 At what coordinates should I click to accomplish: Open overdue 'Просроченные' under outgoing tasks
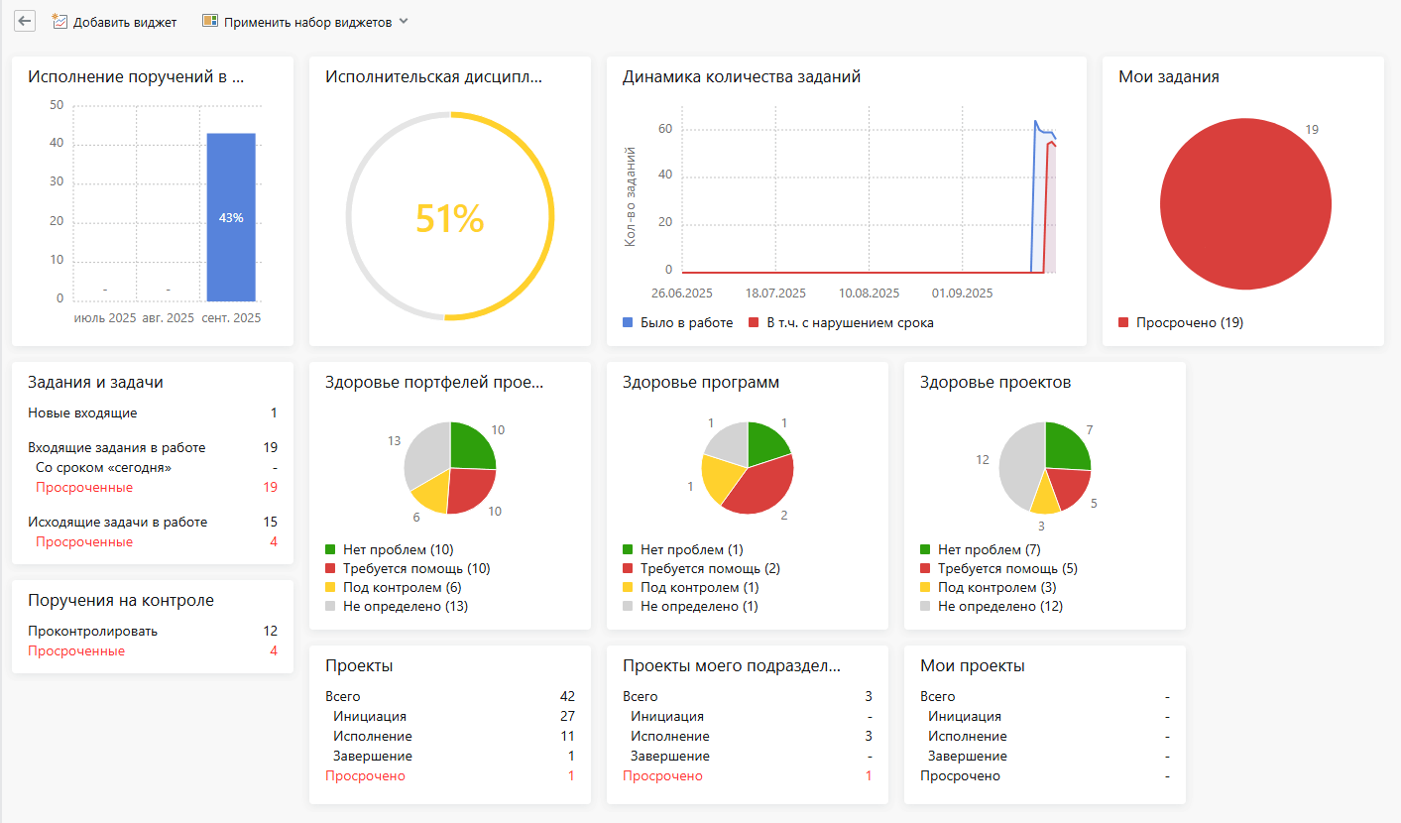83,541
